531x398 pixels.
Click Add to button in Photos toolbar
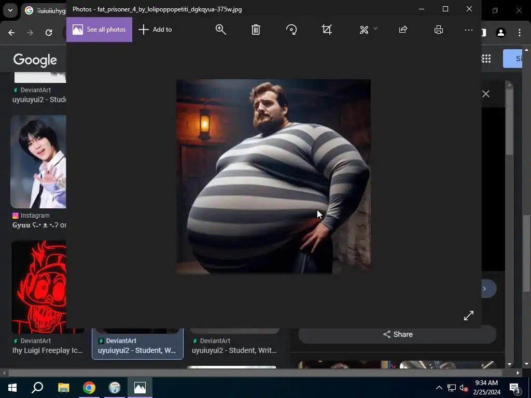(155, 30)
